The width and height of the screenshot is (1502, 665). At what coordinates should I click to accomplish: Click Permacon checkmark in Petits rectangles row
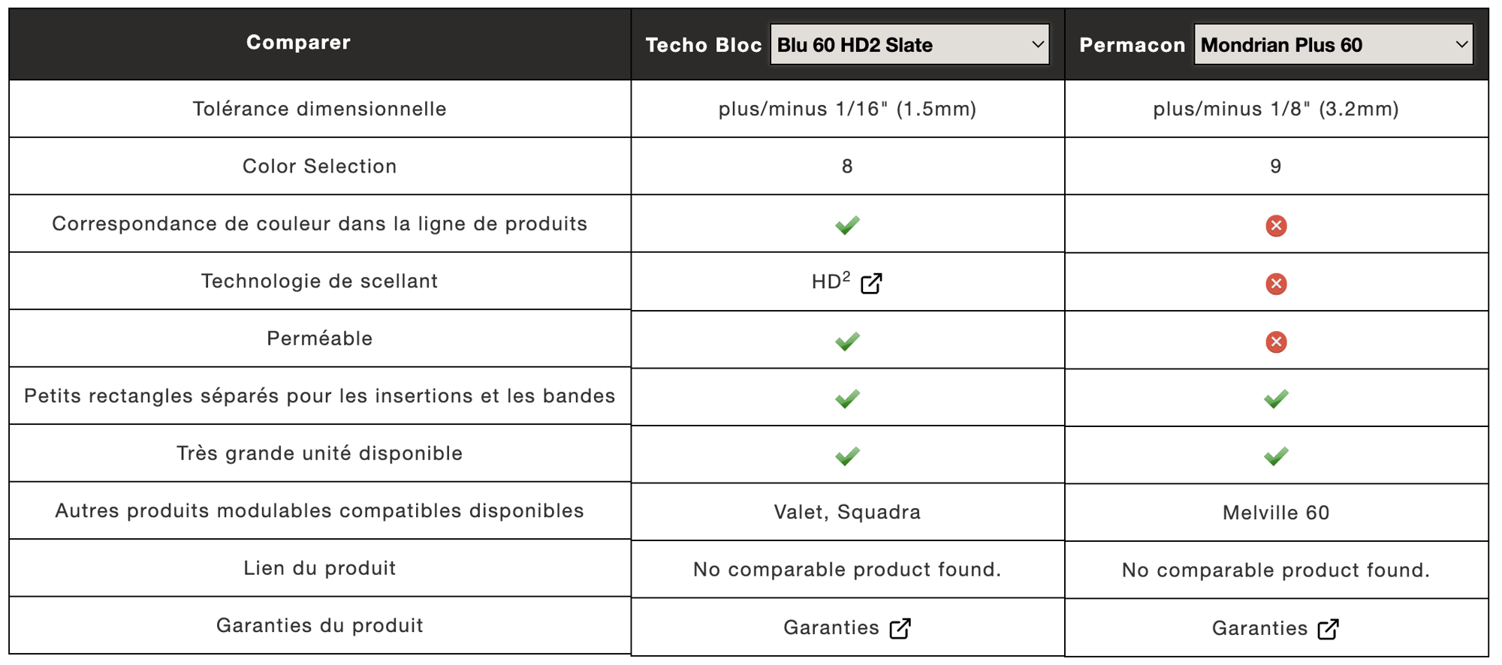point(1276,399)
